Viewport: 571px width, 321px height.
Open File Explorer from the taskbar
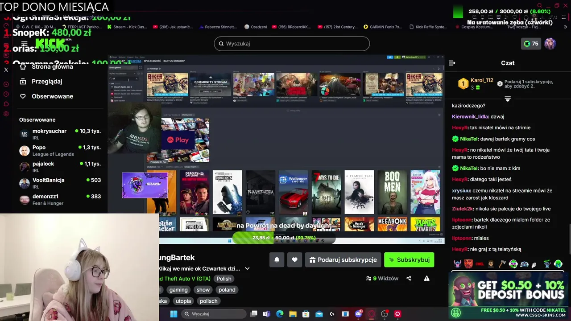(293, 314)
